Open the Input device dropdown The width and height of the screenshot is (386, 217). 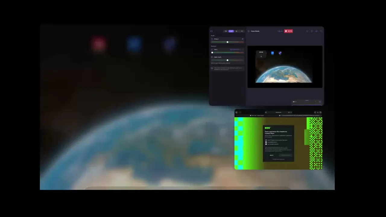tap(236, 49)
